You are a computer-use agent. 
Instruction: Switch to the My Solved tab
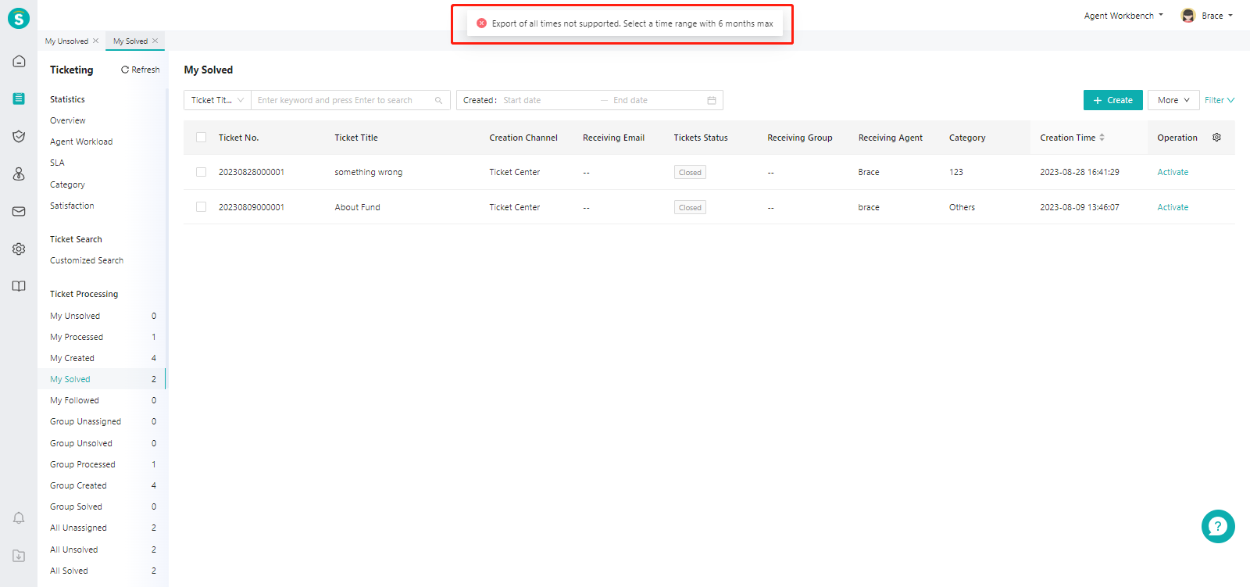[x=130, y=41]
